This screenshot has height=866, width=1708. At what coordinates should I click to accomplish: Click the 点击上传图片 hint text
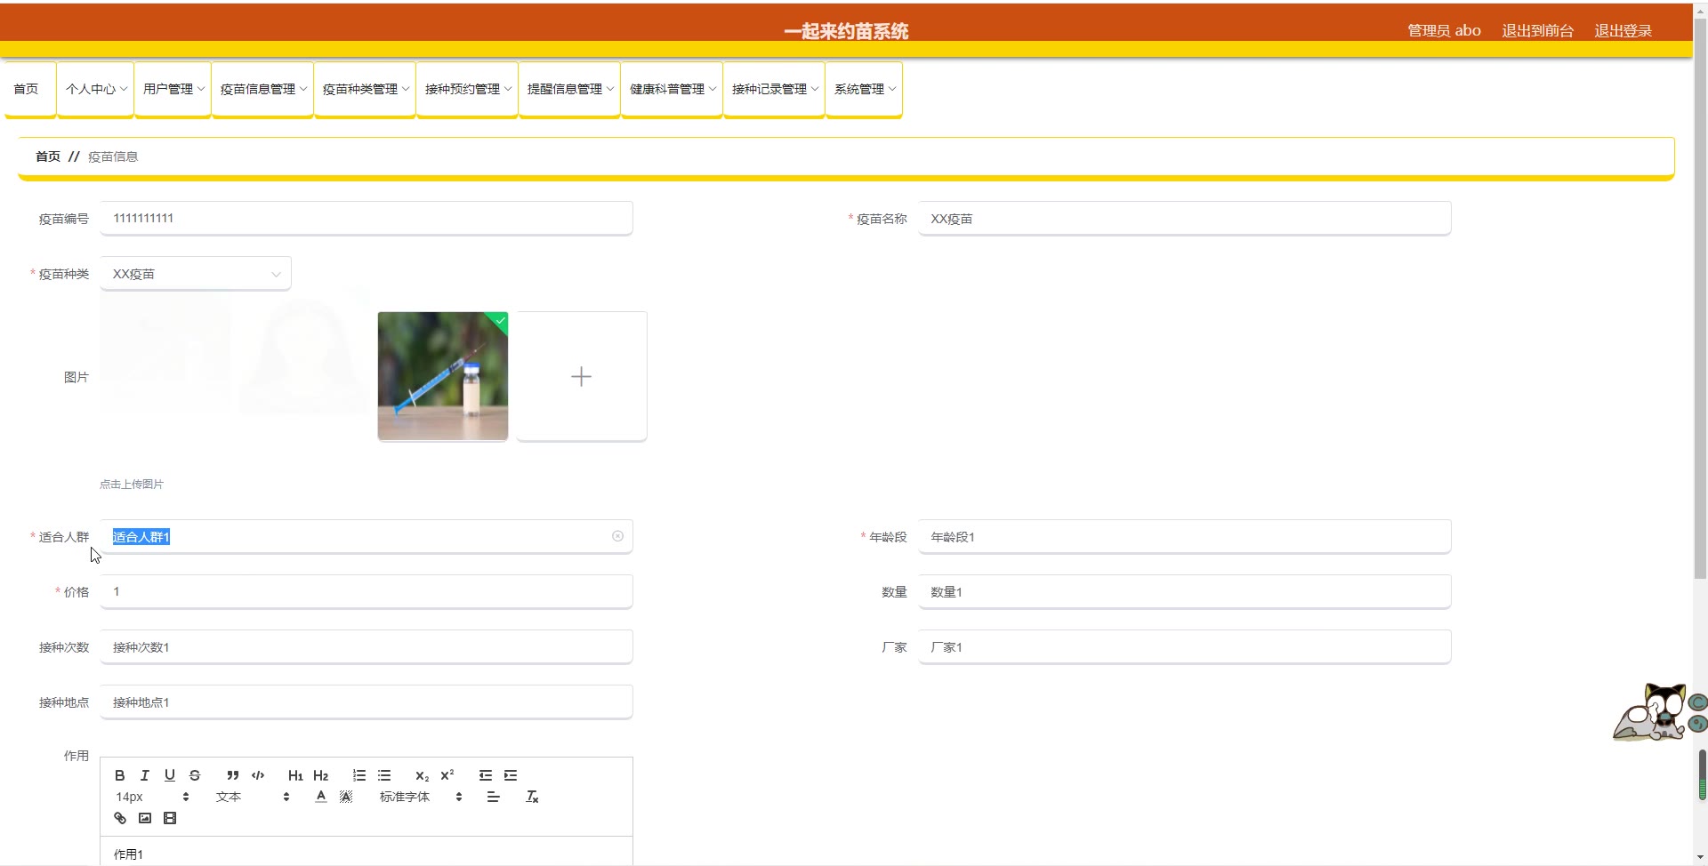coord(132,485)
